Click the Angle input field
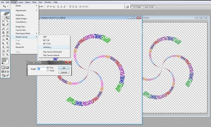The image size is (211, 127). point(41,69)
